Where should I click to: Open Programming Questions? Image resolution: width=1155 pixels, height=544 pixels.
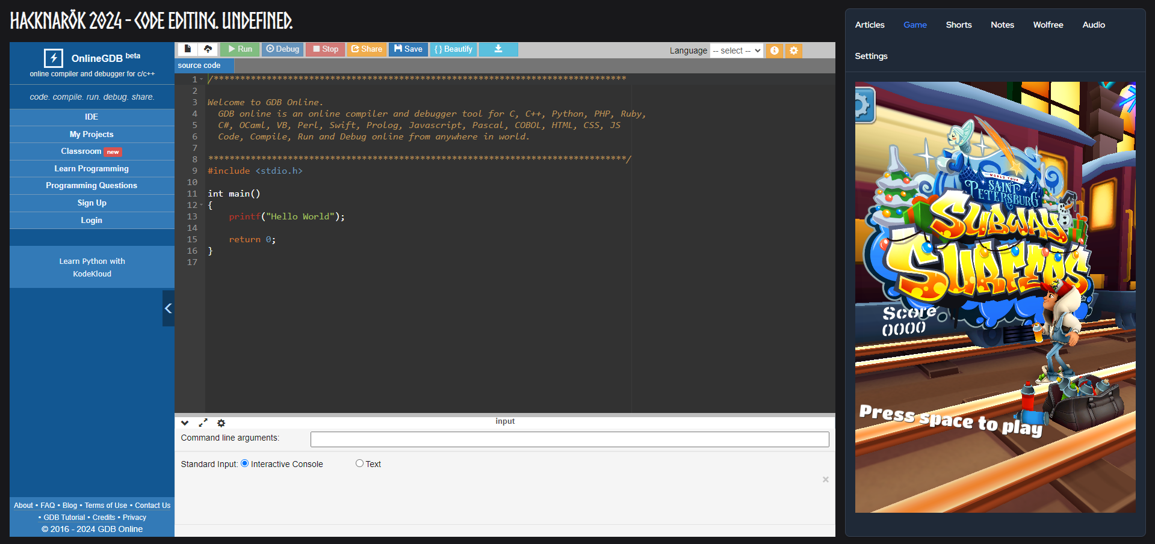coord(91,186)
